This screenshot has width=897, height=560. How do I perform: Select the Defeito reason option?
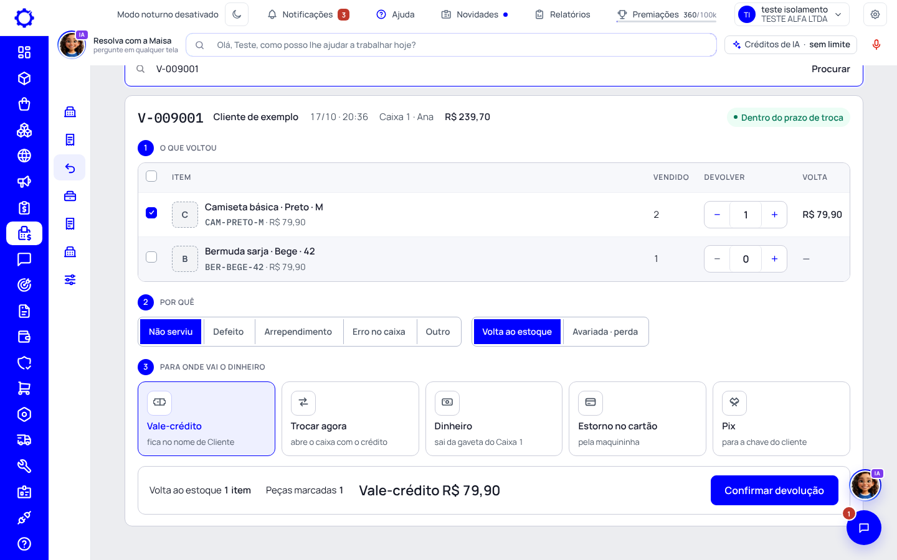(228, 332)
